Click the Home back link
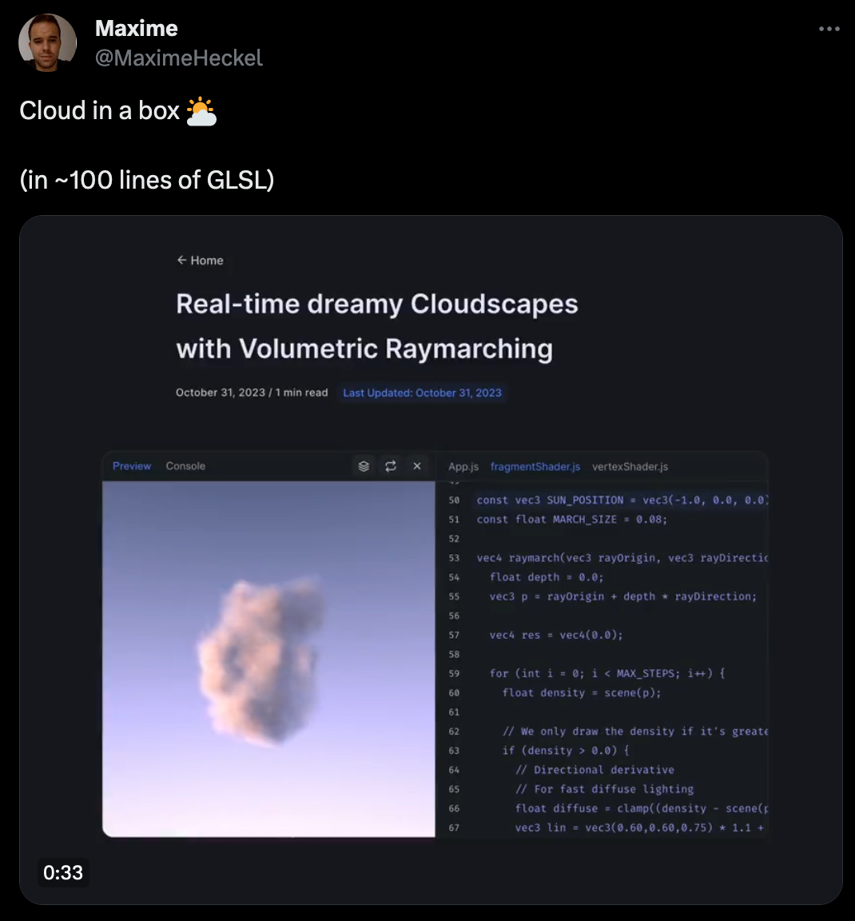Viewport: 855px width, 921px height. [x=201, y=260]
